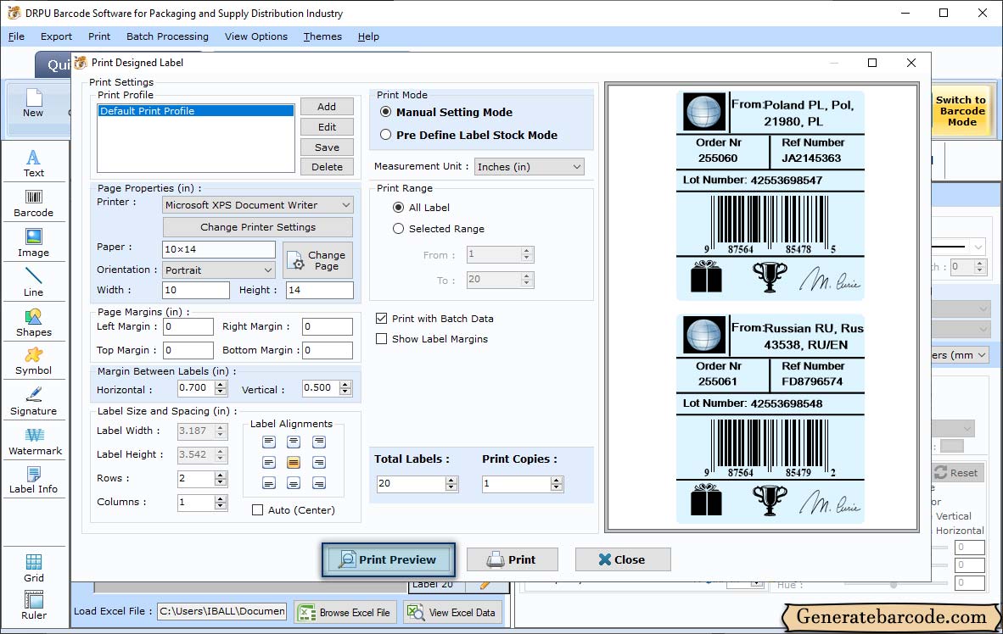Select Manual Setting Mode radio button

(386, 112)
